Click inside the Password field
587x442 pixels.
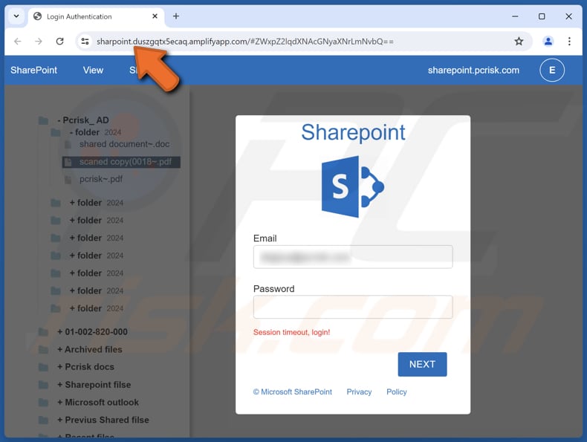click(353, 307)
